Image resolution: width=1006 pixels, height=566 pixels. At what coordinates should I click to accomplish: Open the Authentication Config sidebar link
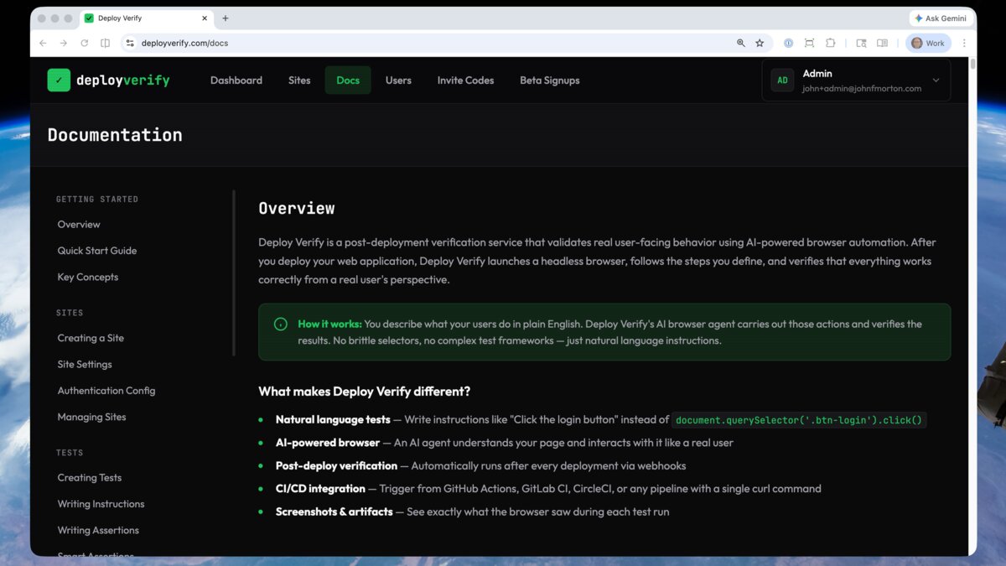(x=106, y=391)
